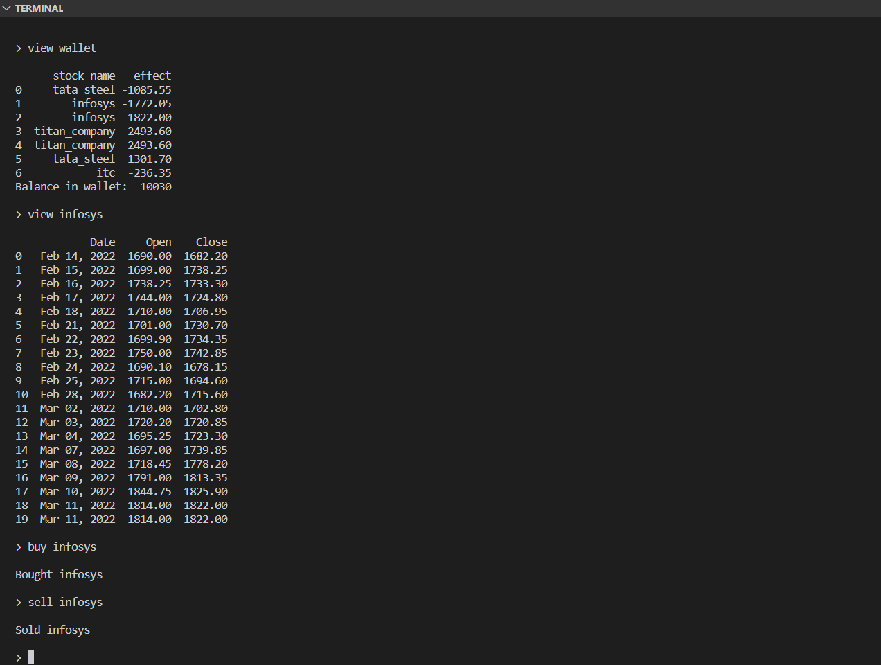Viewport: 881px width, 665px height.
Task: Collapse the TERMINAL panel chevron
Action: click(6, 8)
